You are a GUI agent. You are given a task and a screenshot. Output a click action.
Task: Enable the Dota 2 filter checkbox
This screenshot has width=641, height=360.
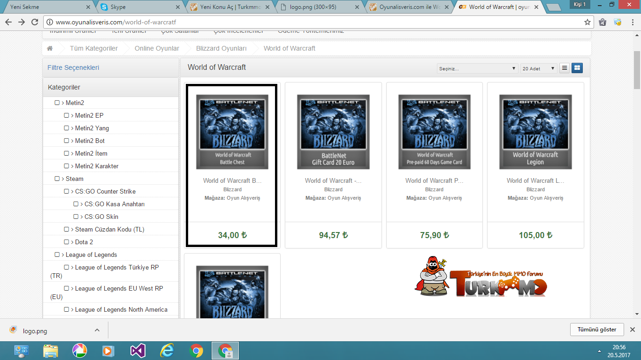pos(67,242)
